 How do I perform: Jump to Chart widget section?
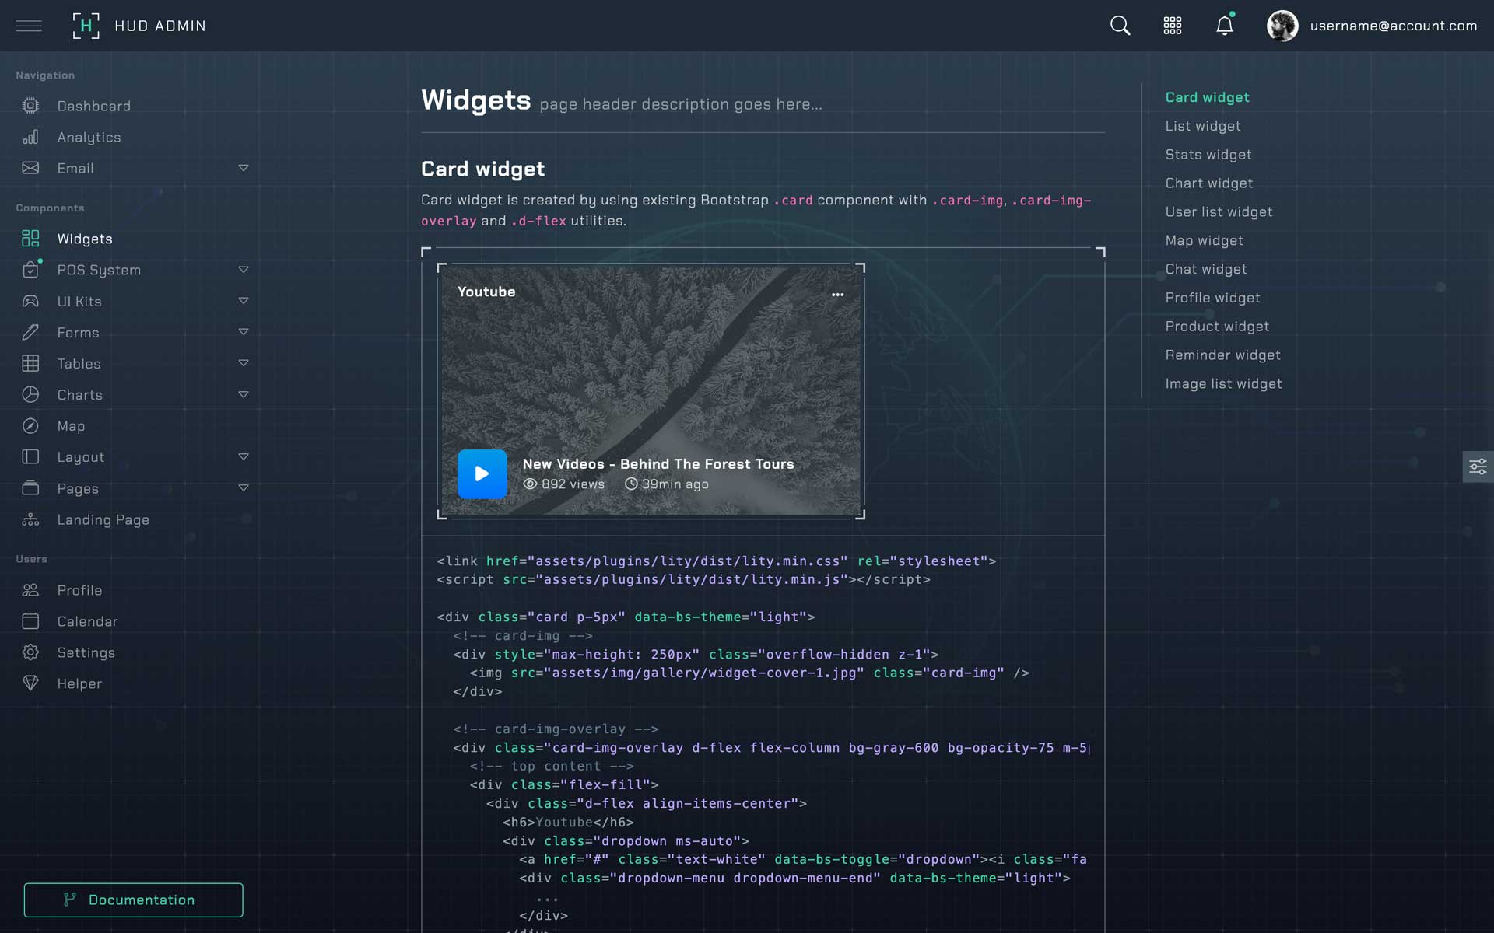point(1208,183)
